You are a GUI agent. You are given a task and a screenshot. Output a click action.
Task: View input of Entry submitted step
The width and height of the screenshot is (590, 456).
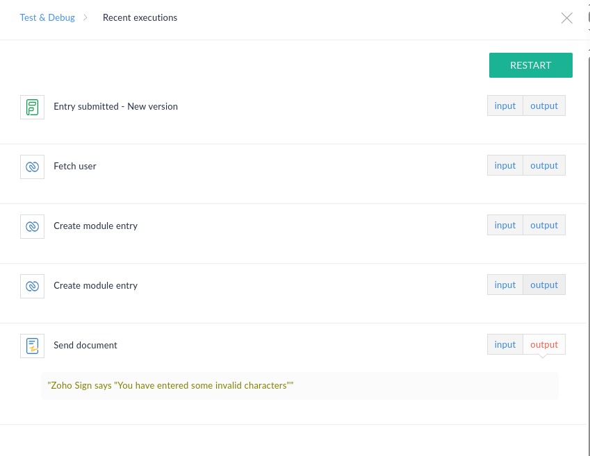point(505,105)
